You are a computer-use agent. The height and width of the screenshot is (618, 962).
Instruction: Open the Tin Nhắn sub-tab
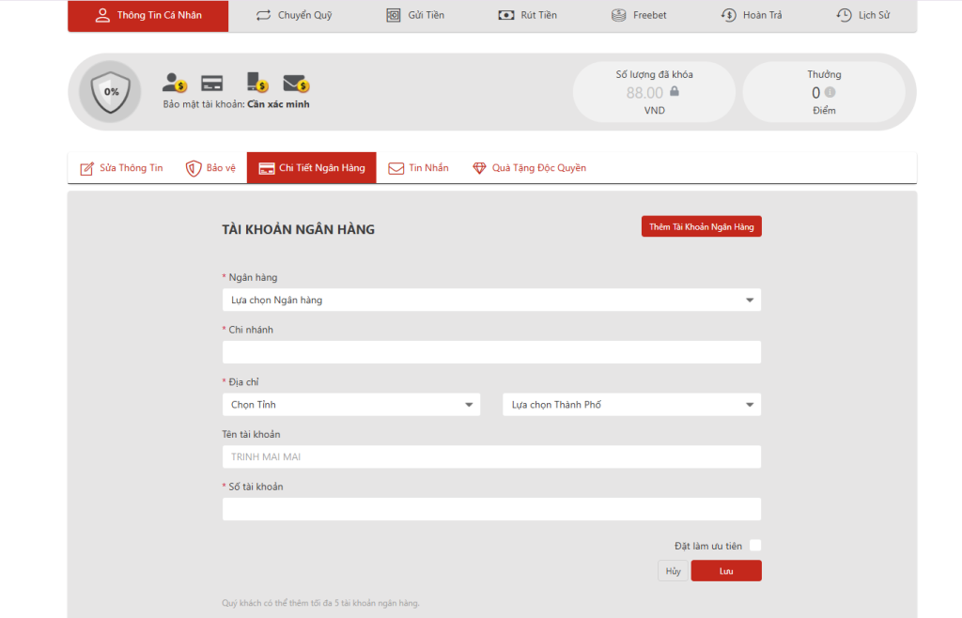(x=418, y=168)
